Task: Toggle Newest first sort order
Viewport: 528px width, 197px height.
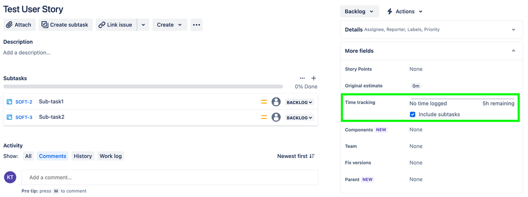Action: tap(296, 156)
